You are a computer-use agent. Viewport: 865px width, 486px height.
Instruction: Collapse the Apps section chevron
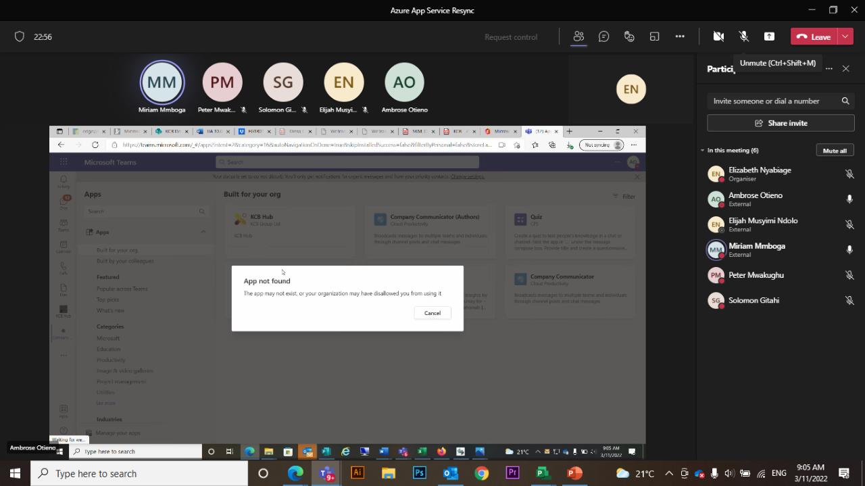(x=202, y=231)
